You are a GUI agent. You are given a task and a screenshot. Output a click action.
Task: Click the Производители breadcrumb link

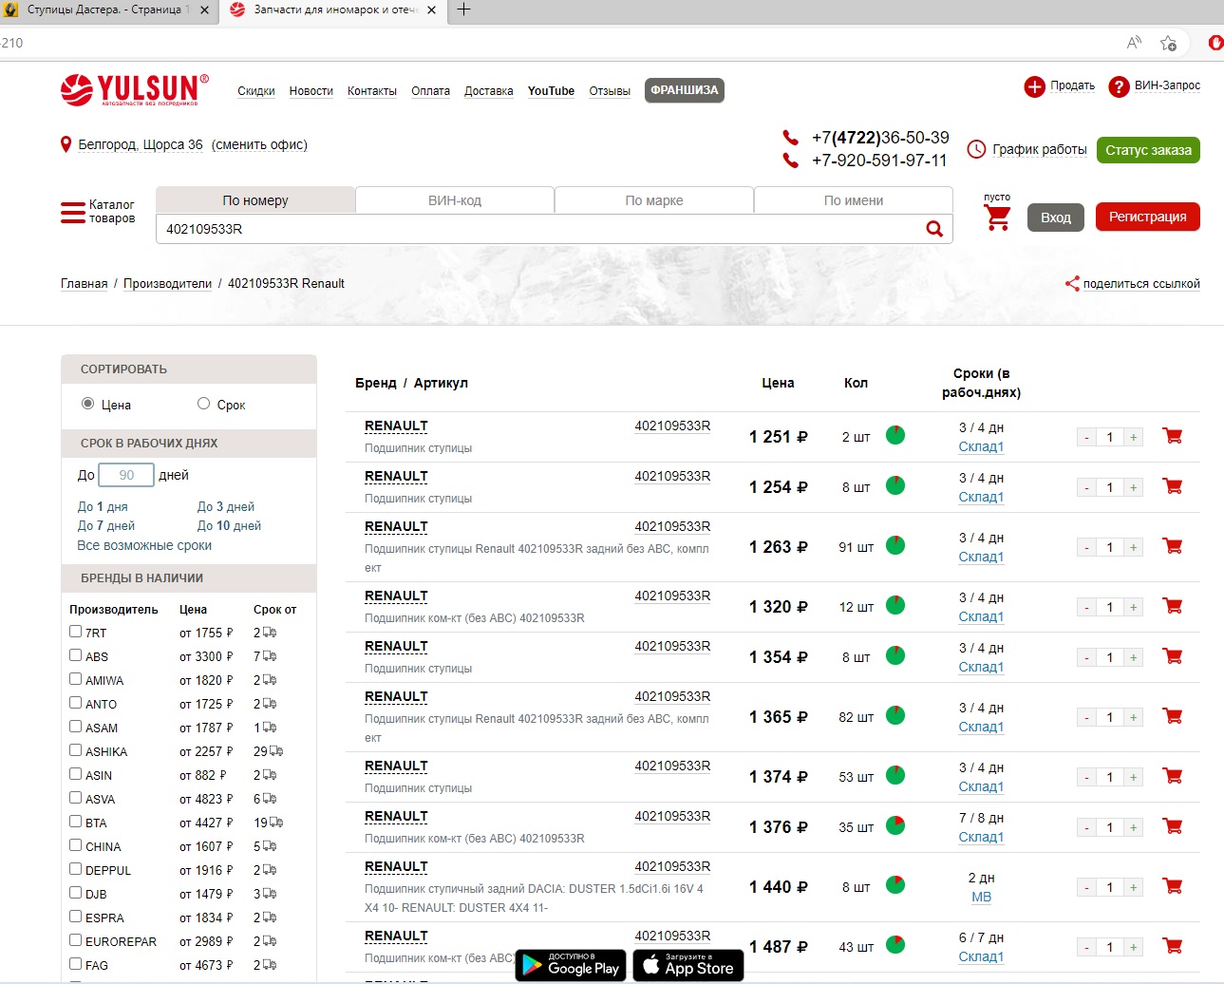click(168, 283)
